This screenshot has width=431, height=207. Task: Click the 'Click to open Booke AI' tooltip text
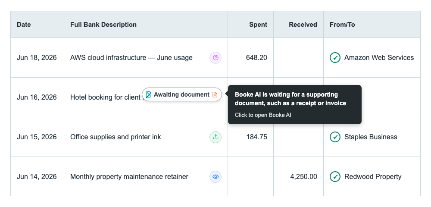[263, 115]
